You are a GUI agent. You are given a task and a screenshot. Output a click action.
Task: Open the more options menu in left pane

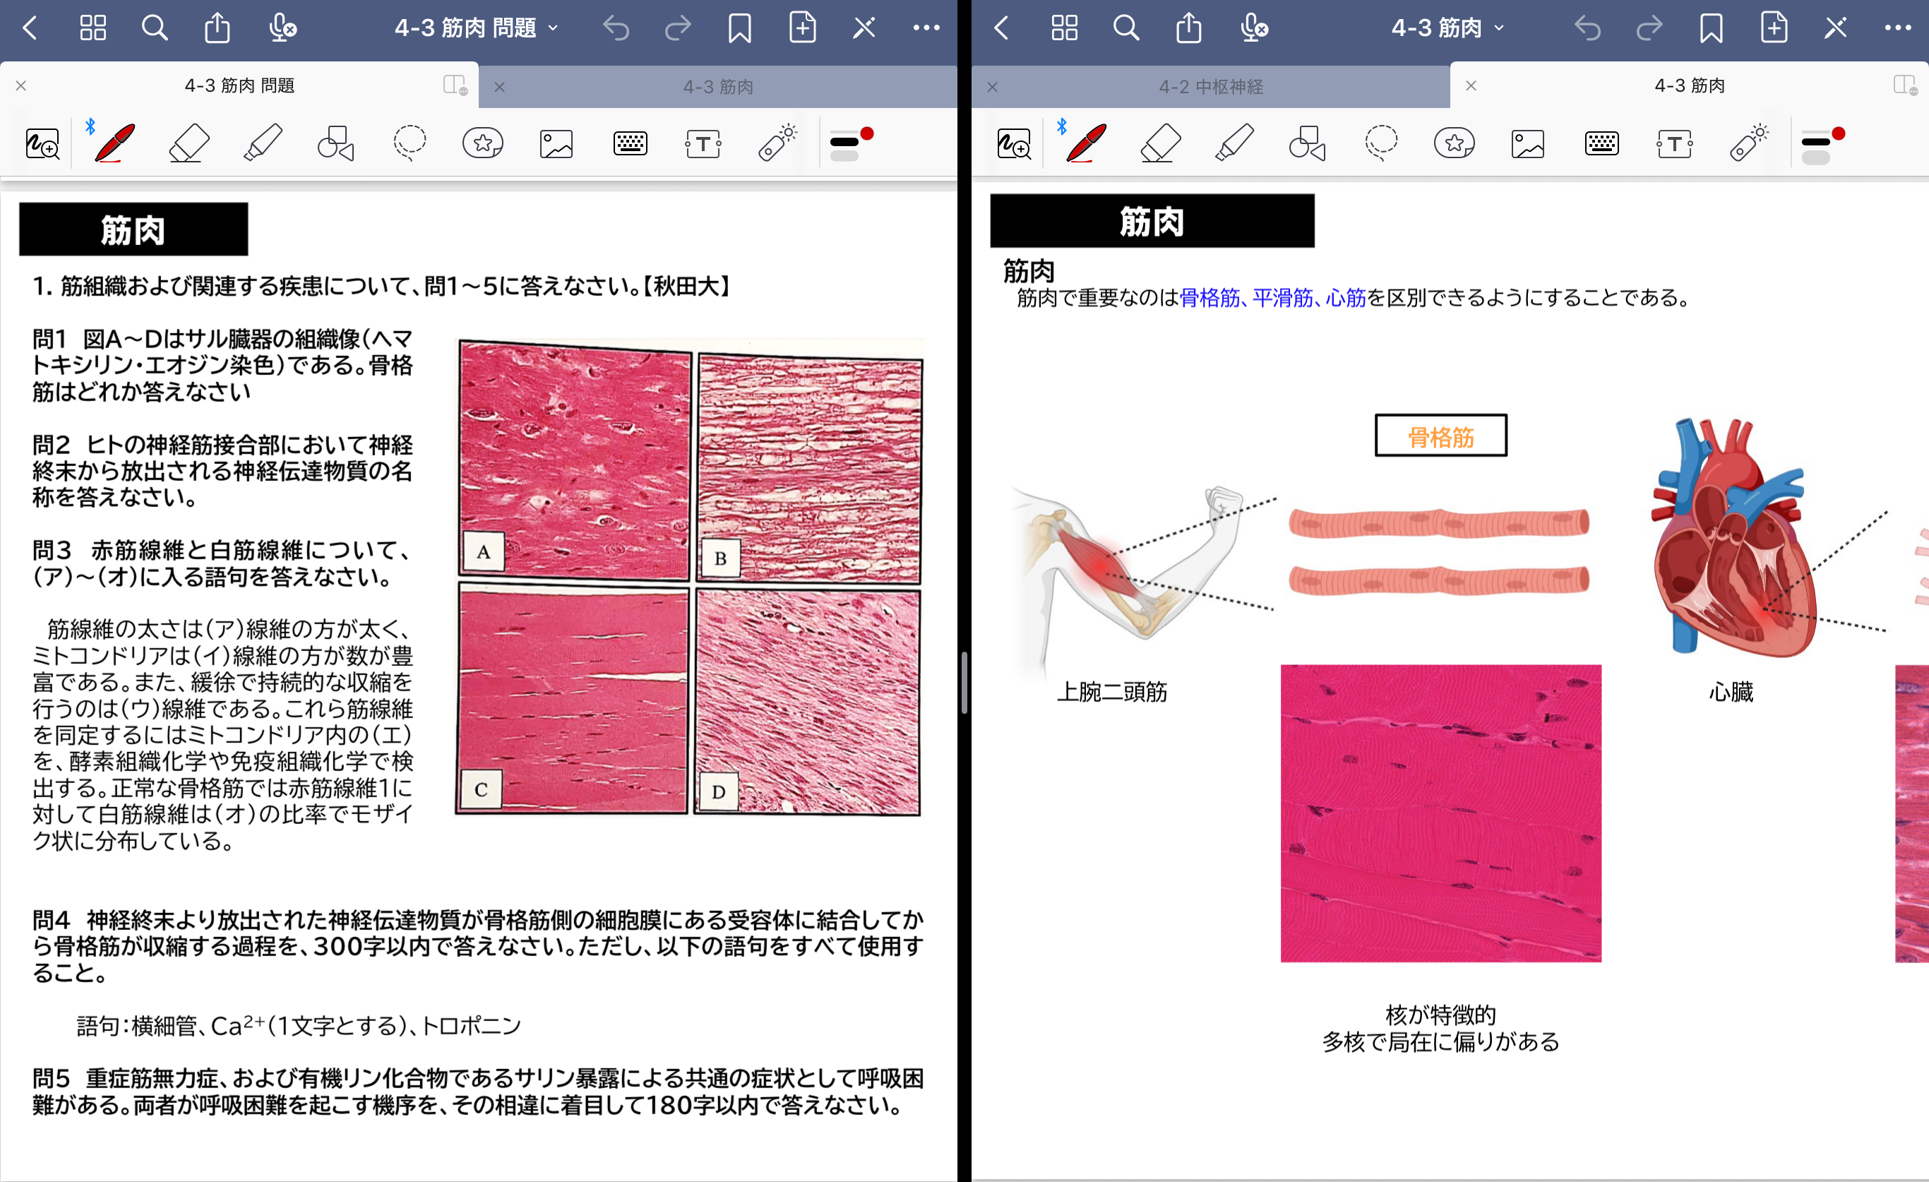[926, 28]
